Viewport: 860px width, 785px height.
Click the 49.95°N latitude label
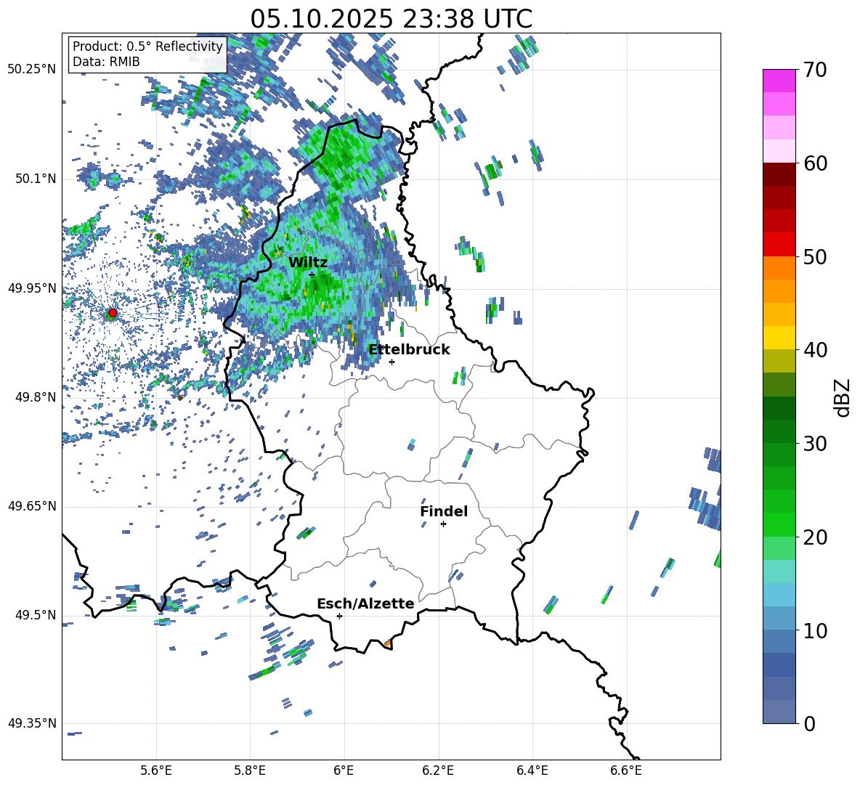pyautogui.click(x=32, y=288)
